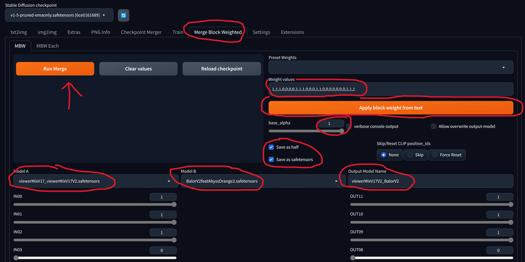Viewport: 525px width, 262px height.
Task: Adjust the OUT10 slider
Action: point(432,222)
